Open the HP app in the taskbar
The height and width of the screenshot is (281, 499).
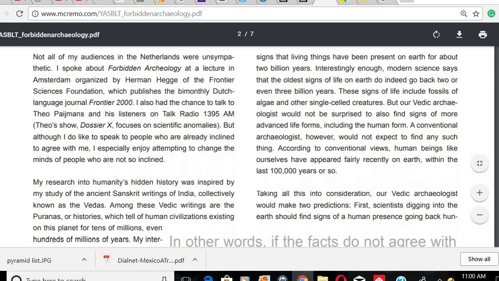point(283,279)
